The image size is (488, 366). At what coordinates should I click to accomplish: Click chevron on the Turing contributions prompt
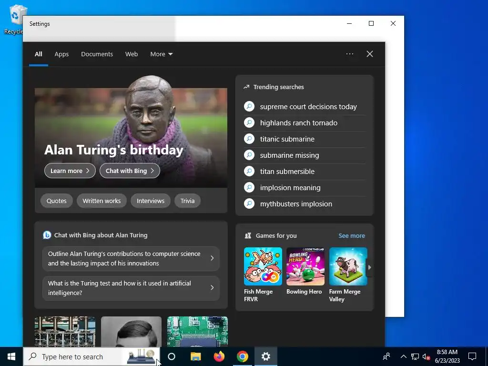pos(212,258)
